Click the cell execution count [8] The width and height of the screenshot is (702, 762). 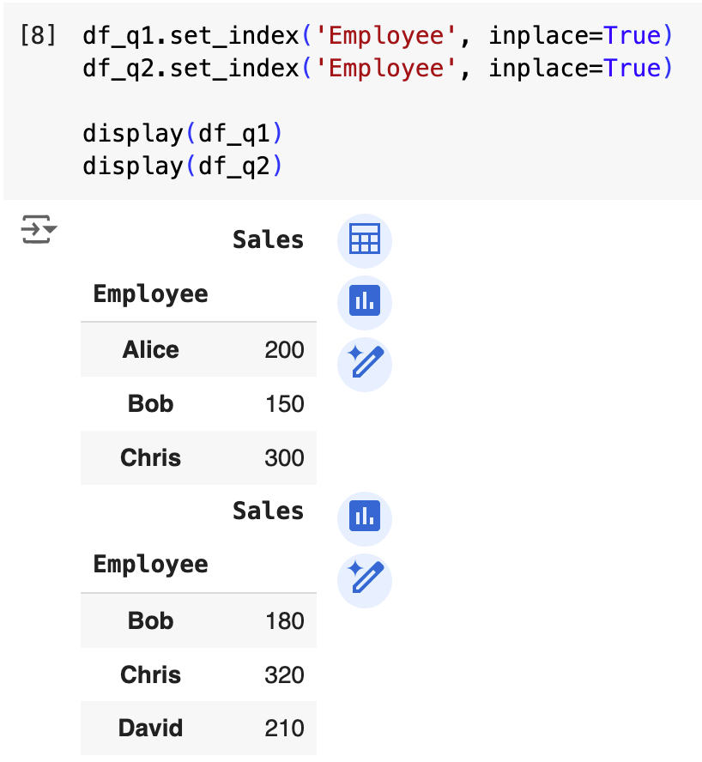pyautogui.click(x=38, y=36)
